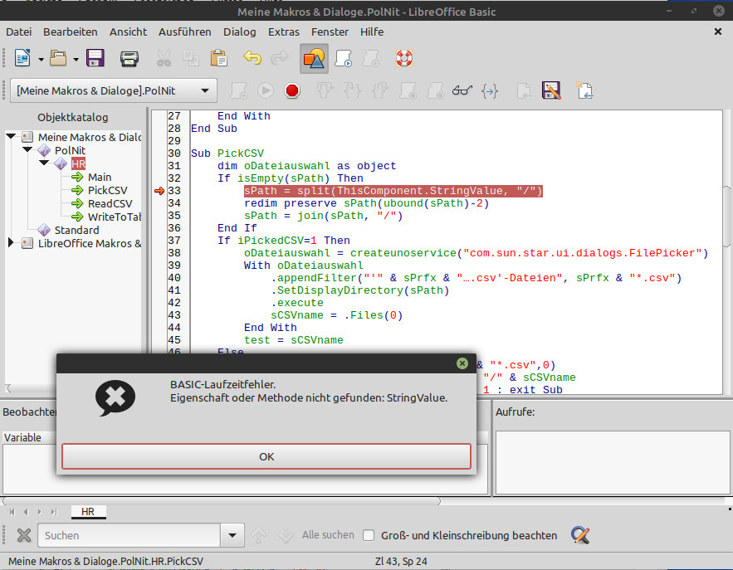Open the dropdown arrow beside New document

[42, 60]
